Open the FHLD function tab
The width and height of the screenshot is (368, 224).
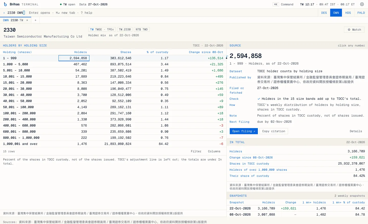coord(361,13)
